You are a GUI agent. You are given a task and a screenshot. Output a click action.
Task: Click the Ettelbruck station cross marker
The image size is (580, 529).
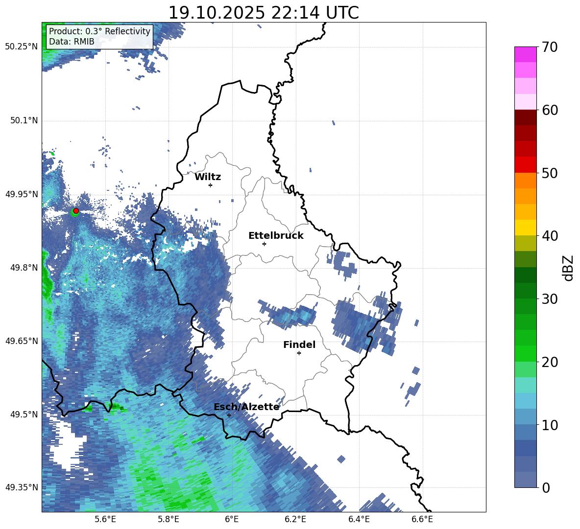click(x=264, y=244)
